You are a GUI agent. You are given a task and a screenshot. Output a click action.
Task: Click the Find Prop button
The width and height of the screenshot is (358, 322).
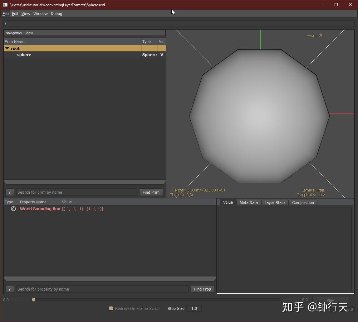pyautogui.click(x=203, y=289)
